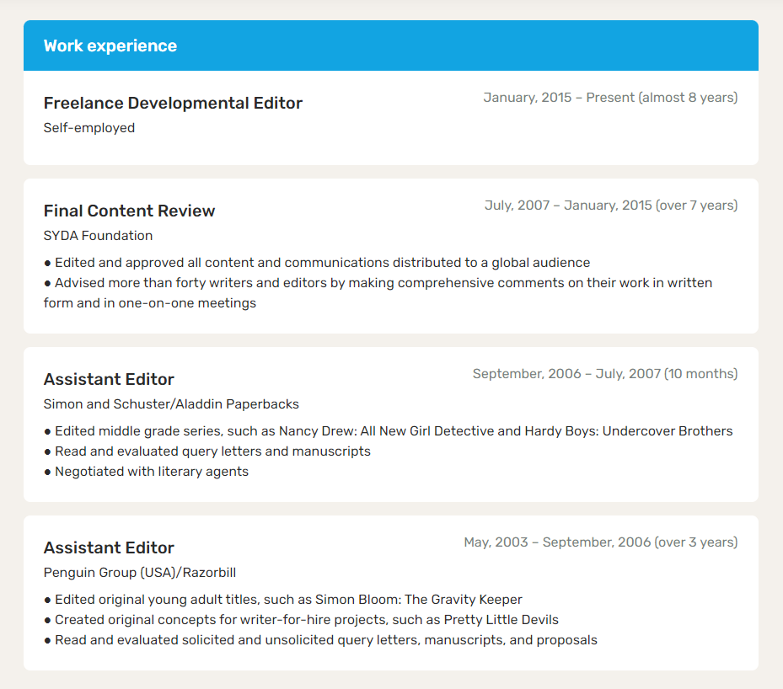Click the Simon Bloom: The Gravity Keeper bullet
Screen dimensions: 783x689
282,599
